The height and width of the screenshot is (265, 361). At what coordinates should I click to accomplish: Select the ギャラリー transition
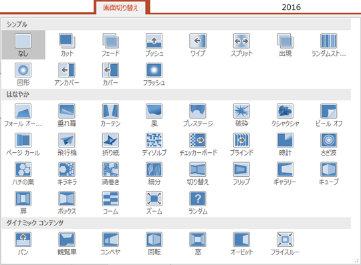285,174
